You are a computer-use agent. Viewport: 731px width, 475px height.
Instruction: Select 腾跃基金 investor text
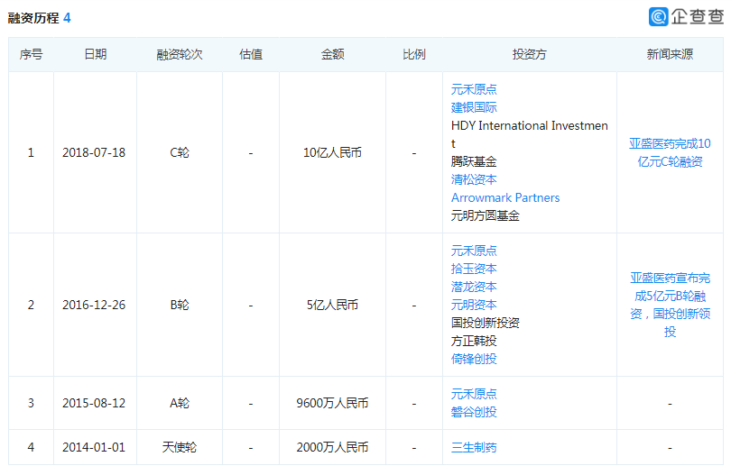[x=474, y=161]
